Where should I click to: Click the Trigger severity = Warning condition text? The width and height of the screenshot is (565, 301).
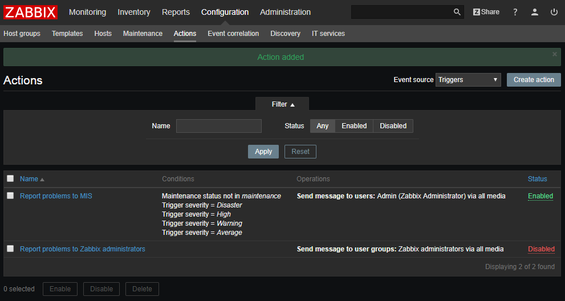[x=202, y=223]
